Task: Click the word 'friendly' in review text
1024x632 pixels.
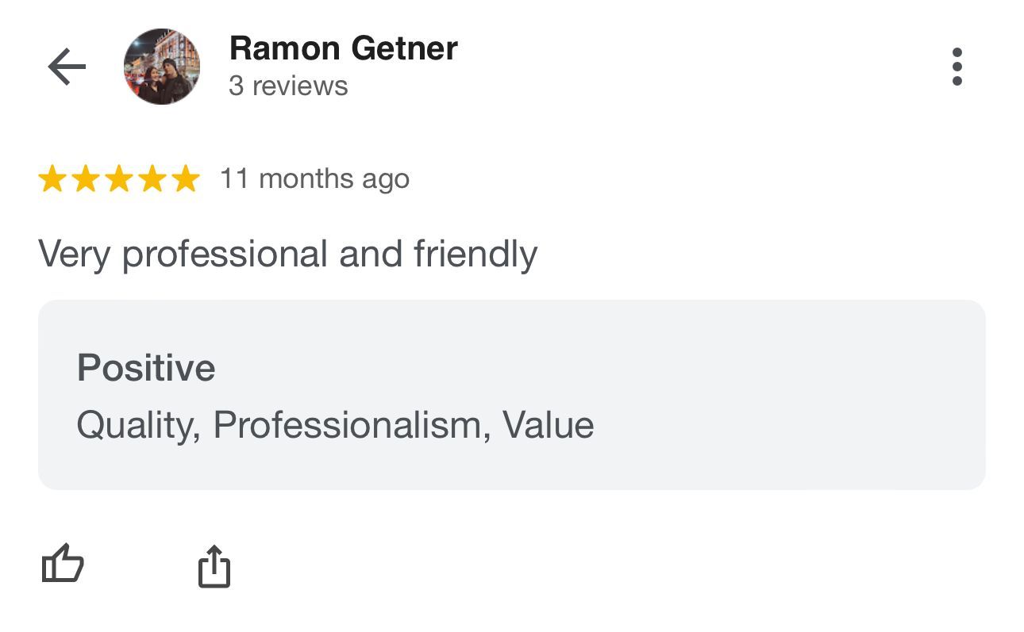Action: pos(475,255)
